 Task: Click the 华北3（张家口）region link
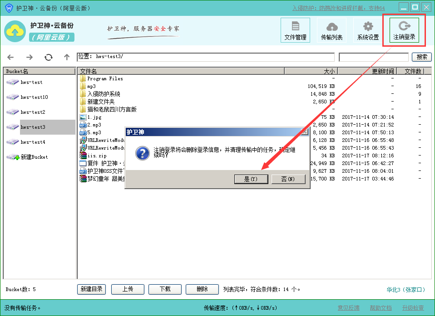point(406,290)
